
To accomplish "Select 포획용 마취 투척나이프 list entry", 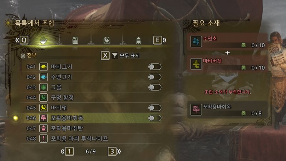I will [x=91, y=139].
